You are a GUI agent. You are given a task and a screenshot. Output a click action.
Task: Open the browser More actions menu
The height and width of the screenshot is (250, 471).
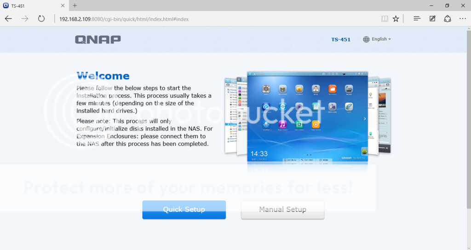click(x=462, y=19)
